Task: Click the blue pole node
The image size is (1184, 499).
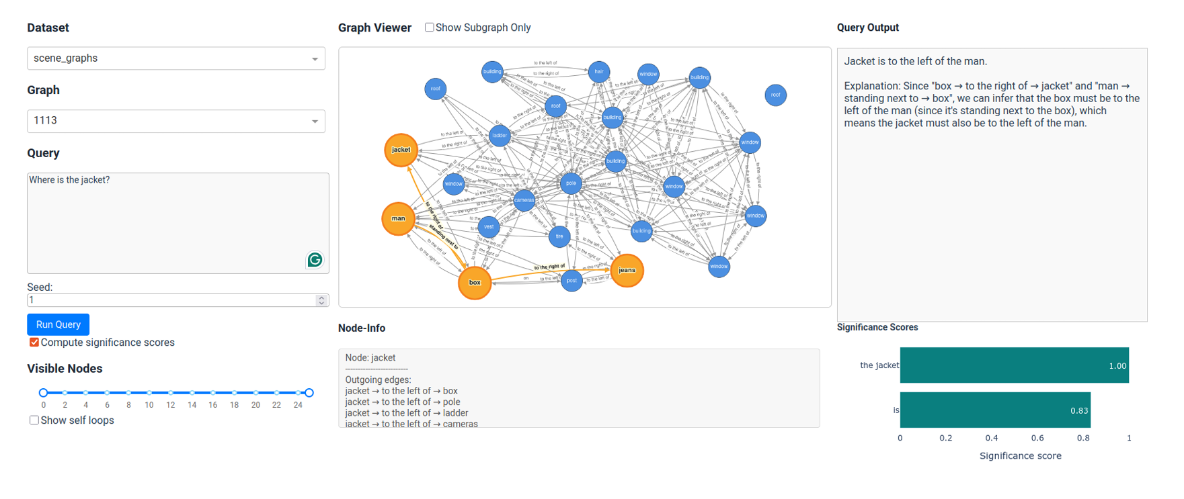Action: (571, 183)
